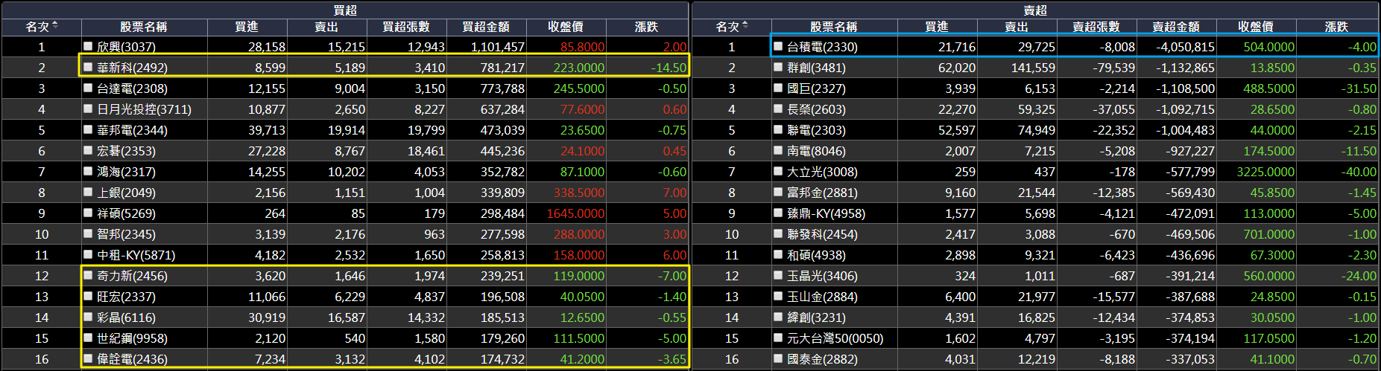Tick the 世紀鋼(9958) checkbox
The width and height of the screenshot is (1381, 371).
pyautogui.click(x=88, y=338)
